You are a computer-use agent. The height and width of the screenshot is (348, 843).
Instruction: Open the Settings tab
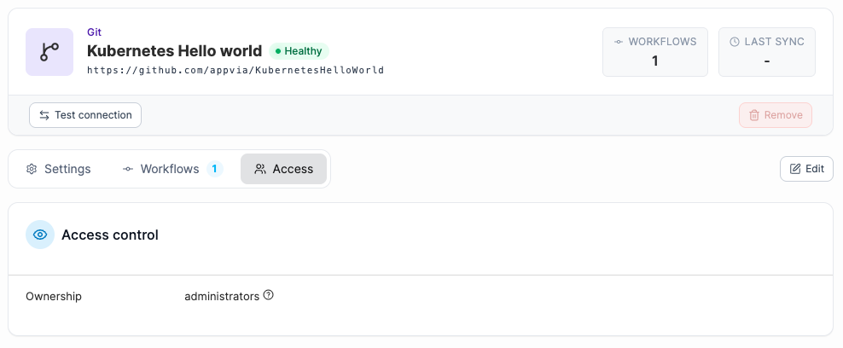coord(59,169)
